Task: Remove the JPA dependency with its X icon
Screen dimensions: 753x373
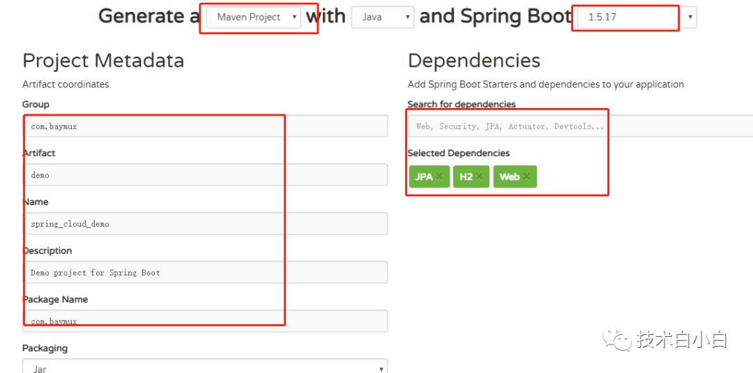Action: (439, 176)
